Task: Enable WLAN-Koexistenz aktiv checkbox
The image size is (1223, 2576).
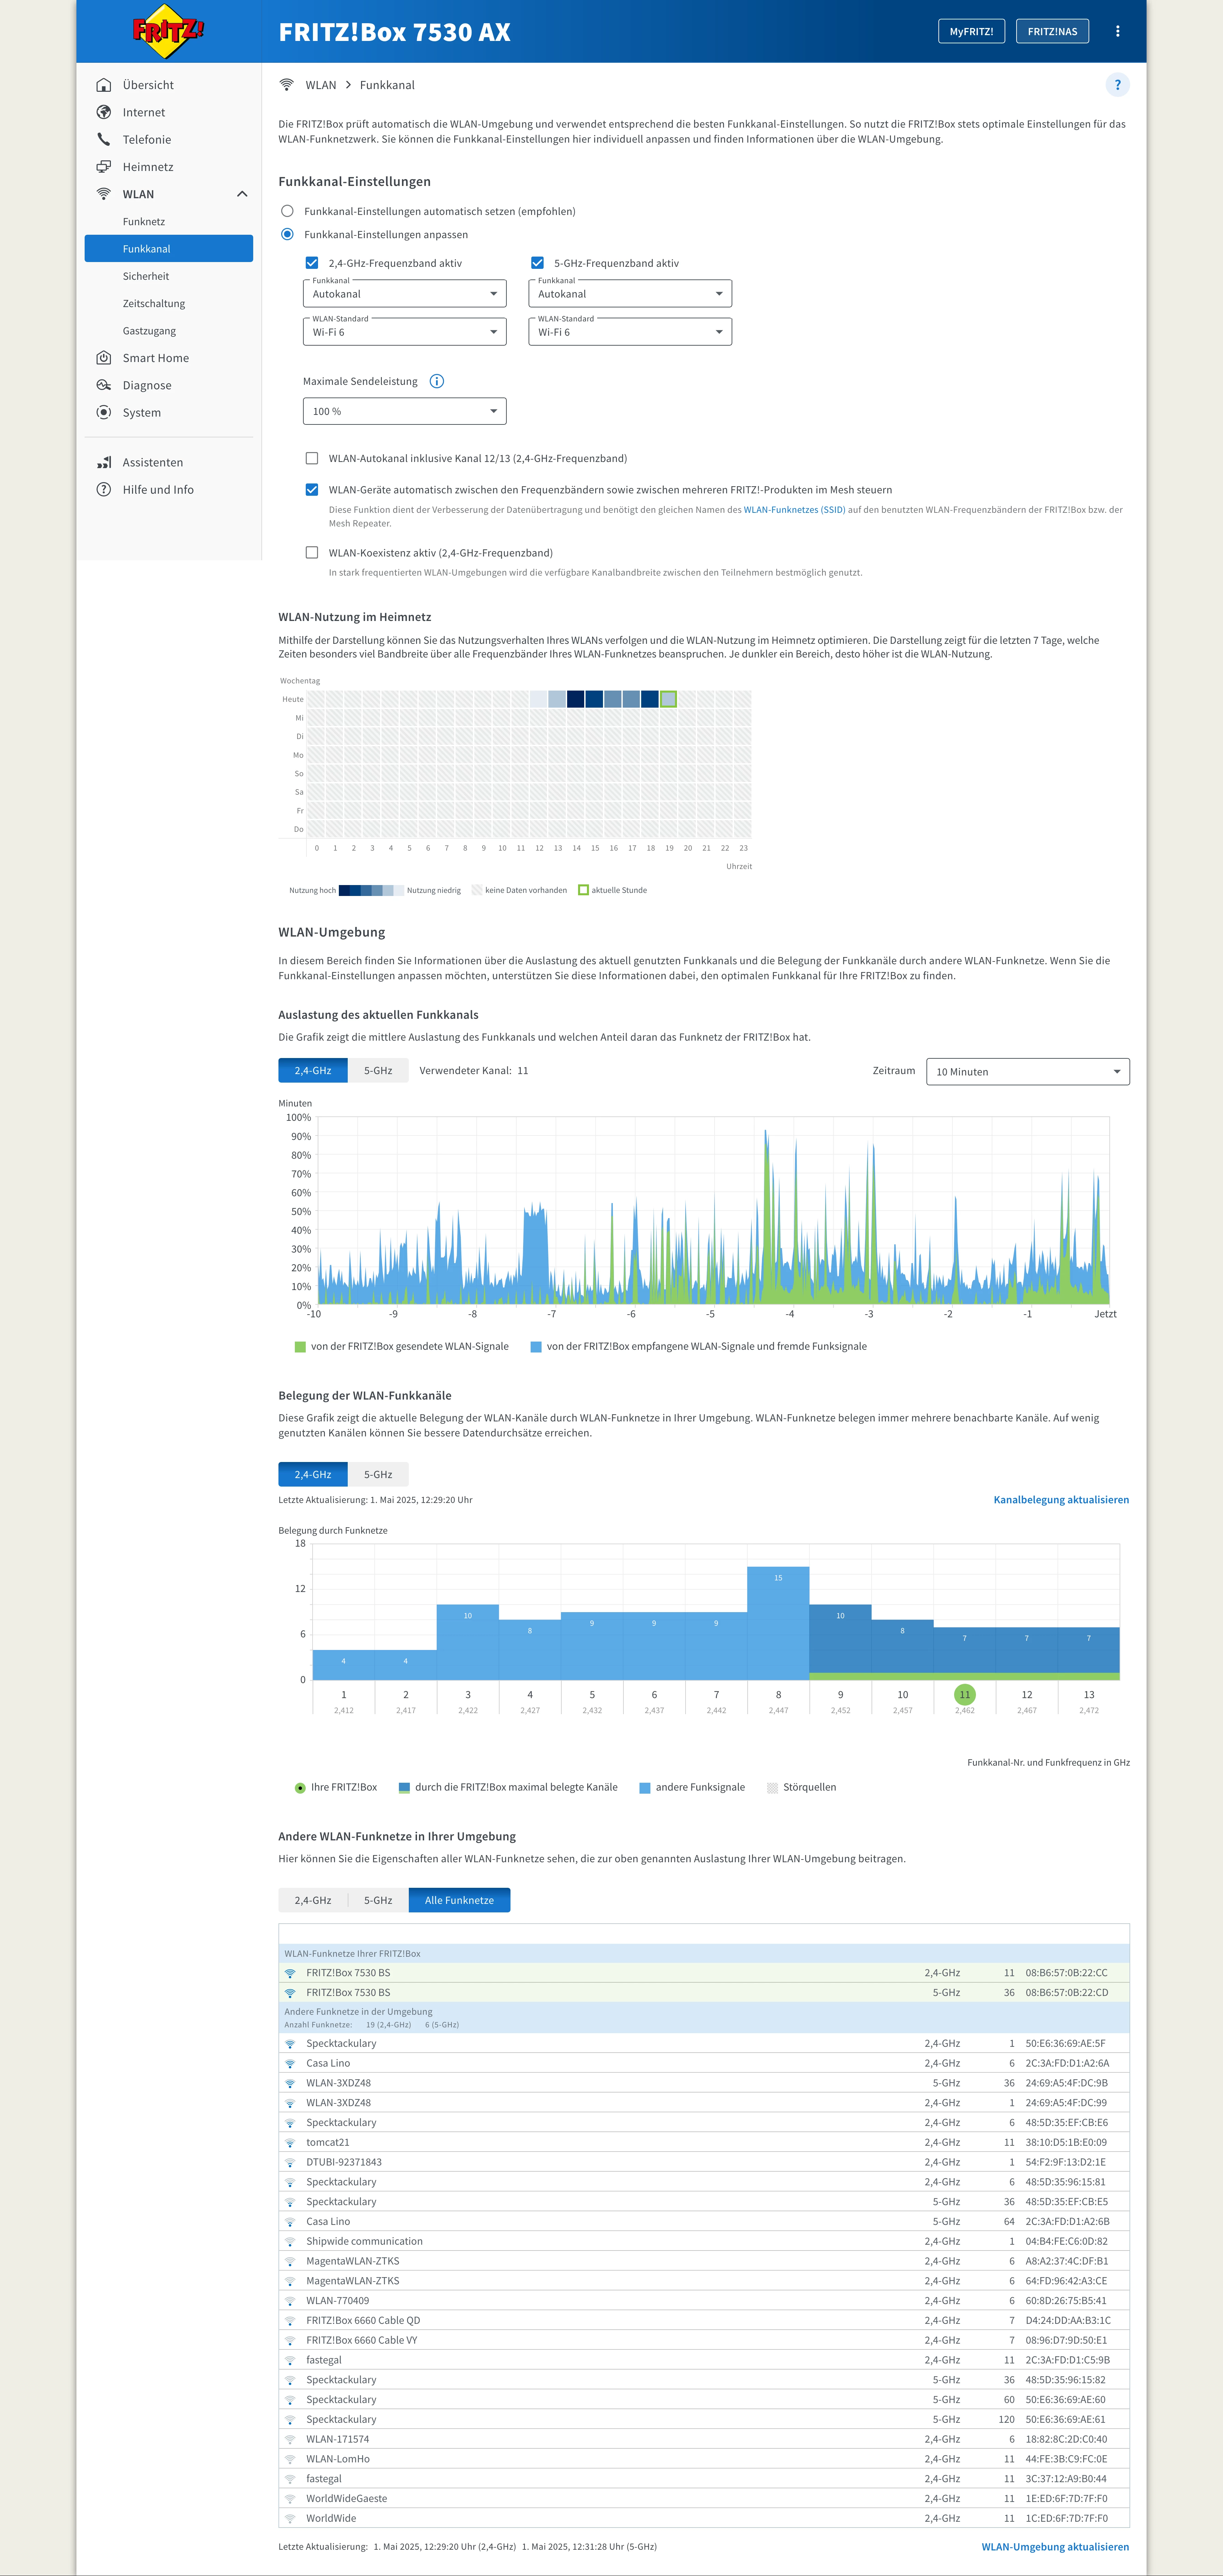Action: pos(312,552)
